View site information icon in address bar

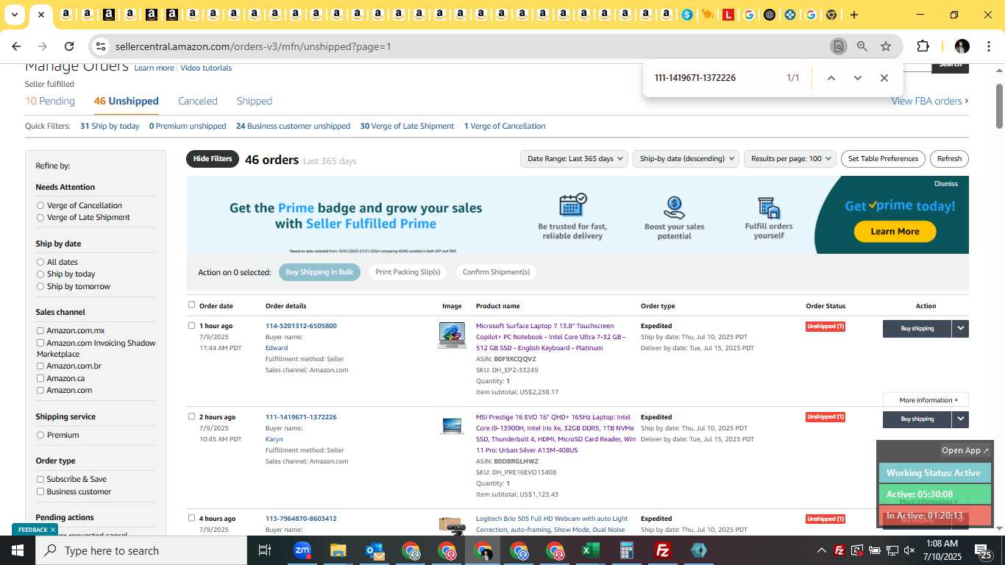click(x=101, y=46)
